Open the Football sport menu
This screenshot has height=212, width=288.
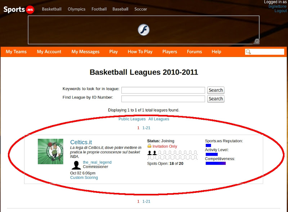pos(99,9)
